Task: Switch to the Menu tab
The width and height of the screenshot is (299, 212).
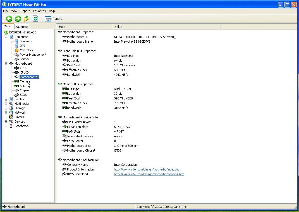Action: click(8, 26)
